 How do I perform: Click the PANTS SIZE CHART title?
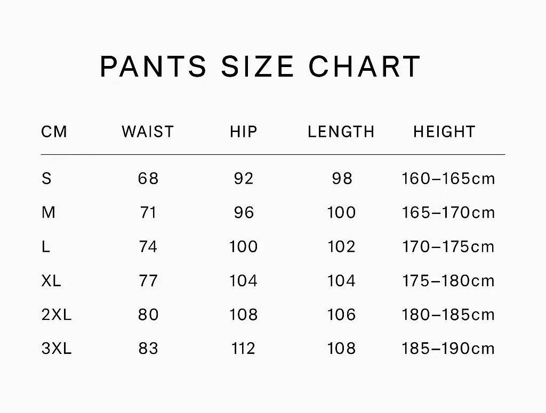pos(260,67)
